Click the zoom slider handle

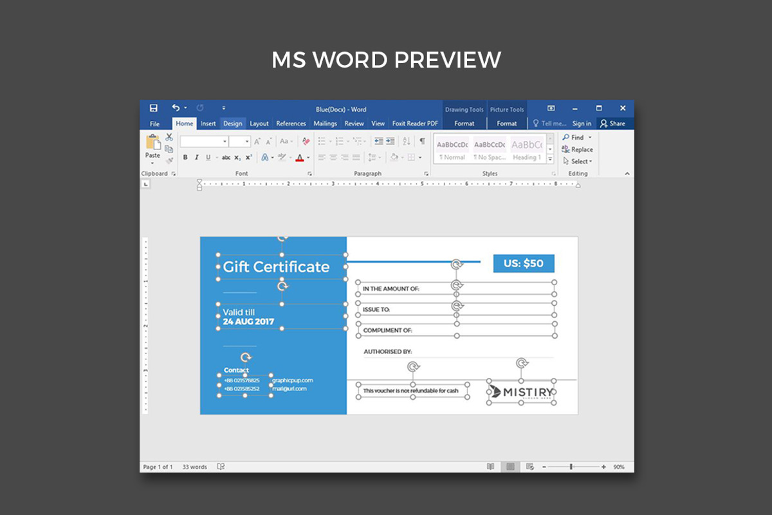tap(571, 467)
